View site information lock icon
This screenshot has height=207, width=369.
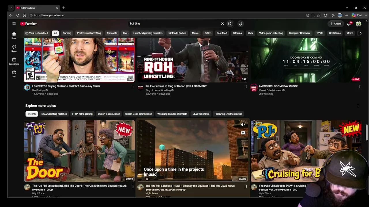point(31,15)
